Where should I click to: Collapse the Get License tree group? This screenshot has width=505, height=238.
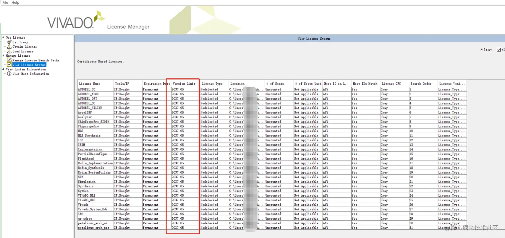(x=3, y=37)
